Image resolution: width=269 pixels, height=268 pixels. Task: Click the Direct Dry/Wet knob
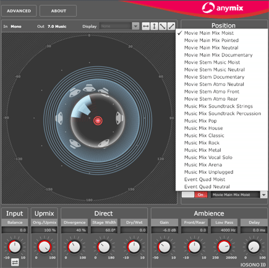click(x=134, y=246)
